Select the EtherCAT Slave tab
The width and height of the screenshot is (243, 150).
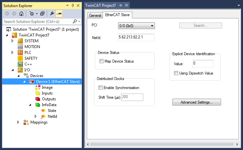(x=117, y=15)
